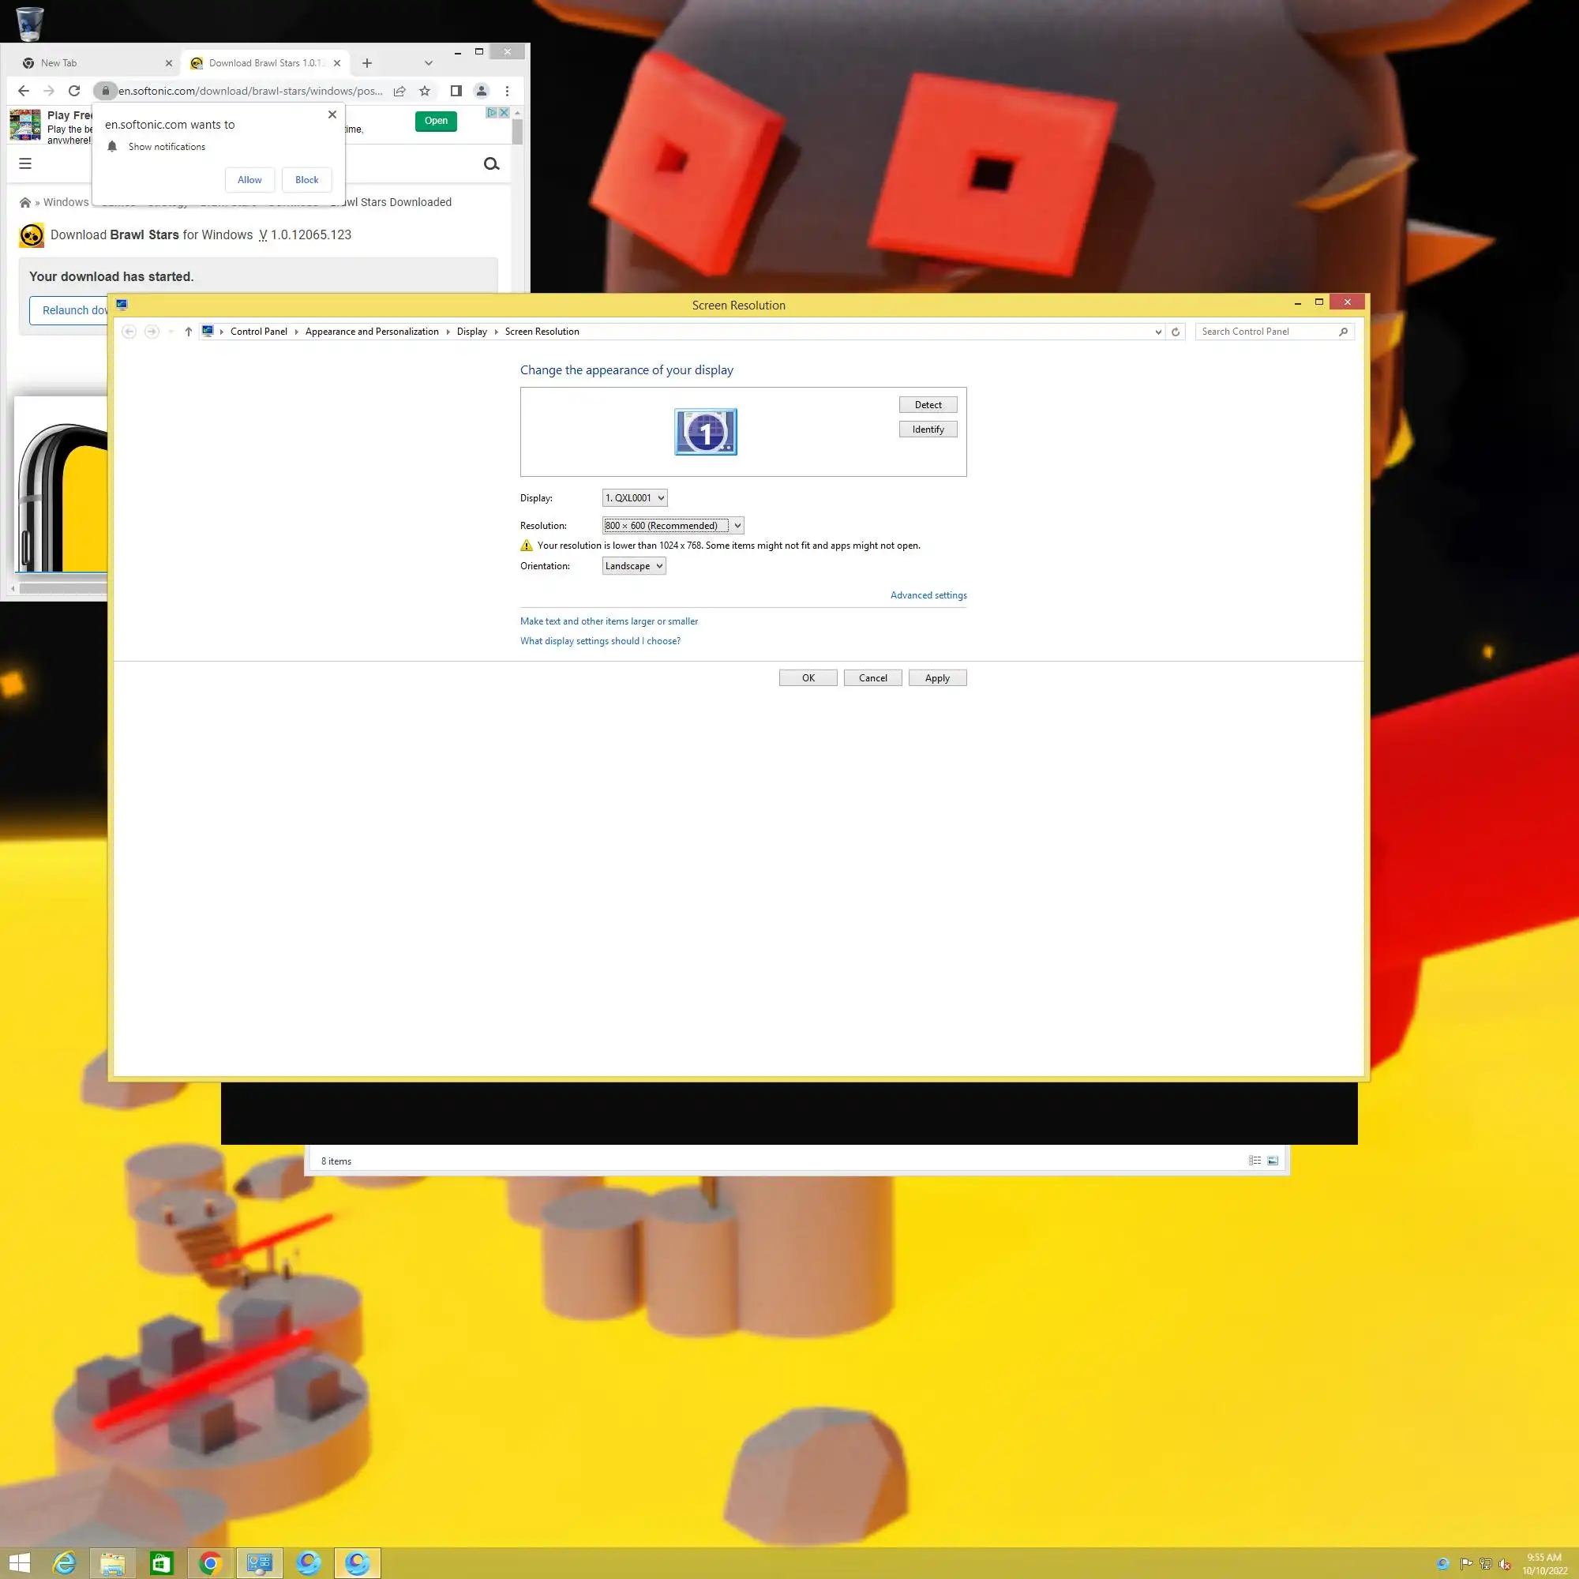Click the refresh icon in Control Panel address bar
The height and width of the screenshot is (1579, 1579).
[1176, 332]
